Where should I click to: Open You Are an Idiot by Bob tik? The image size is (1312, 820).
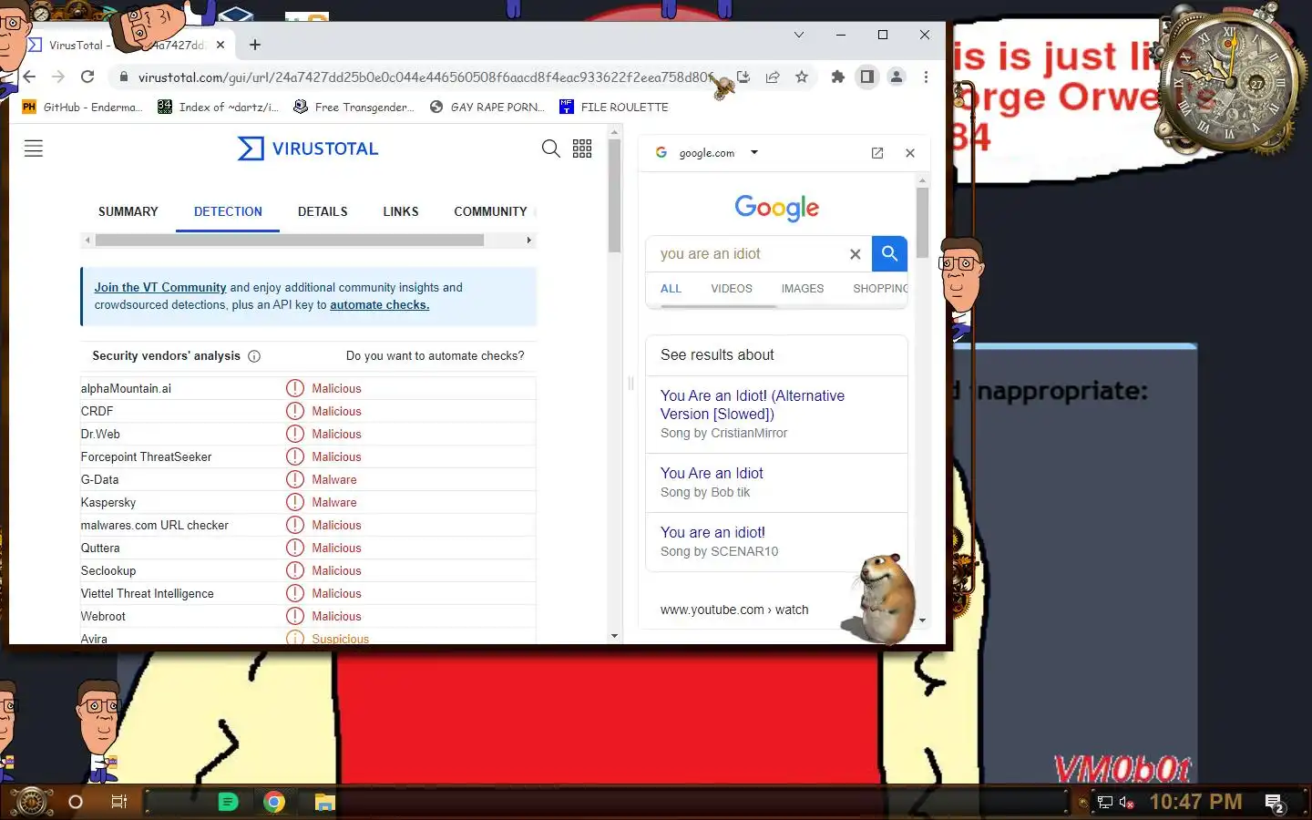(x=712, y=473)
